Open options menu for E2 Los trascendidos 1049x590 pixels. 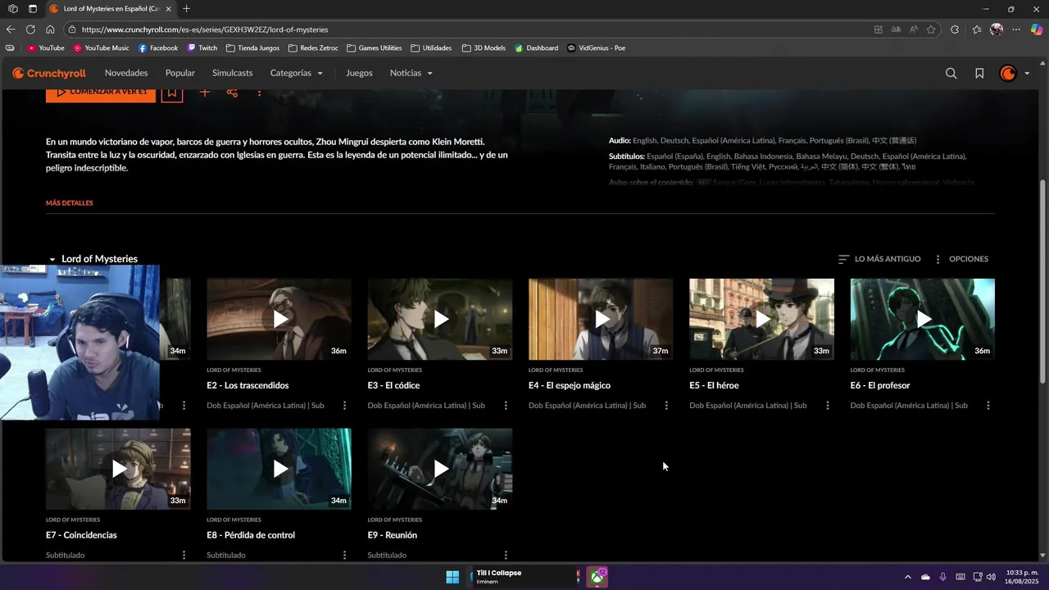pos(344,406)
